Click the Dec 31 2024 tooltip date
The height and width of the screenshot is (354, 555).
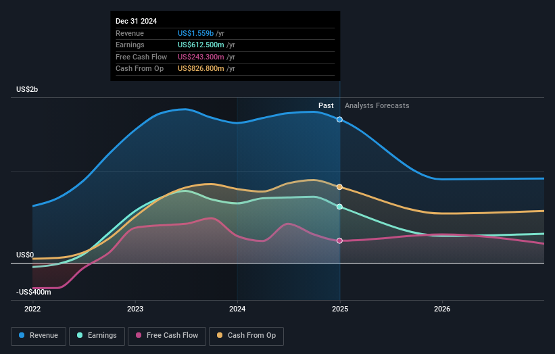(x=137, y=21)
